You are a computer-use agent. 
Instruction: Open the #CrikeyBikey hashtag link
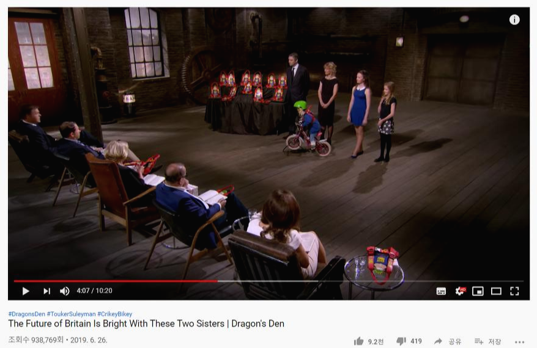click(115, 314)
